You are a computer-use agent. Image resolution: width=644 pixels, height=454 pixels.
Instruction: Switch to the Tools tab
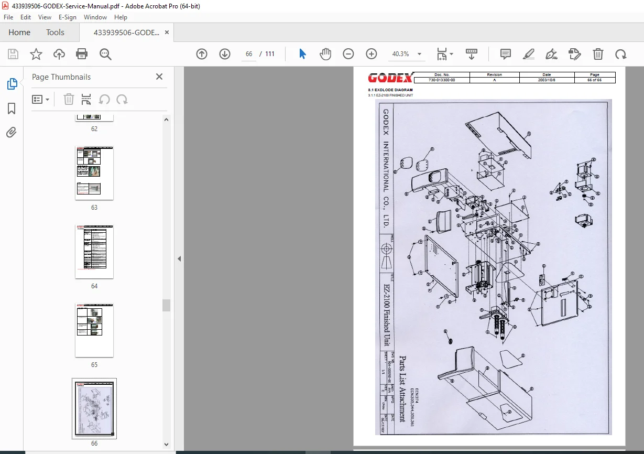[55, 33]
